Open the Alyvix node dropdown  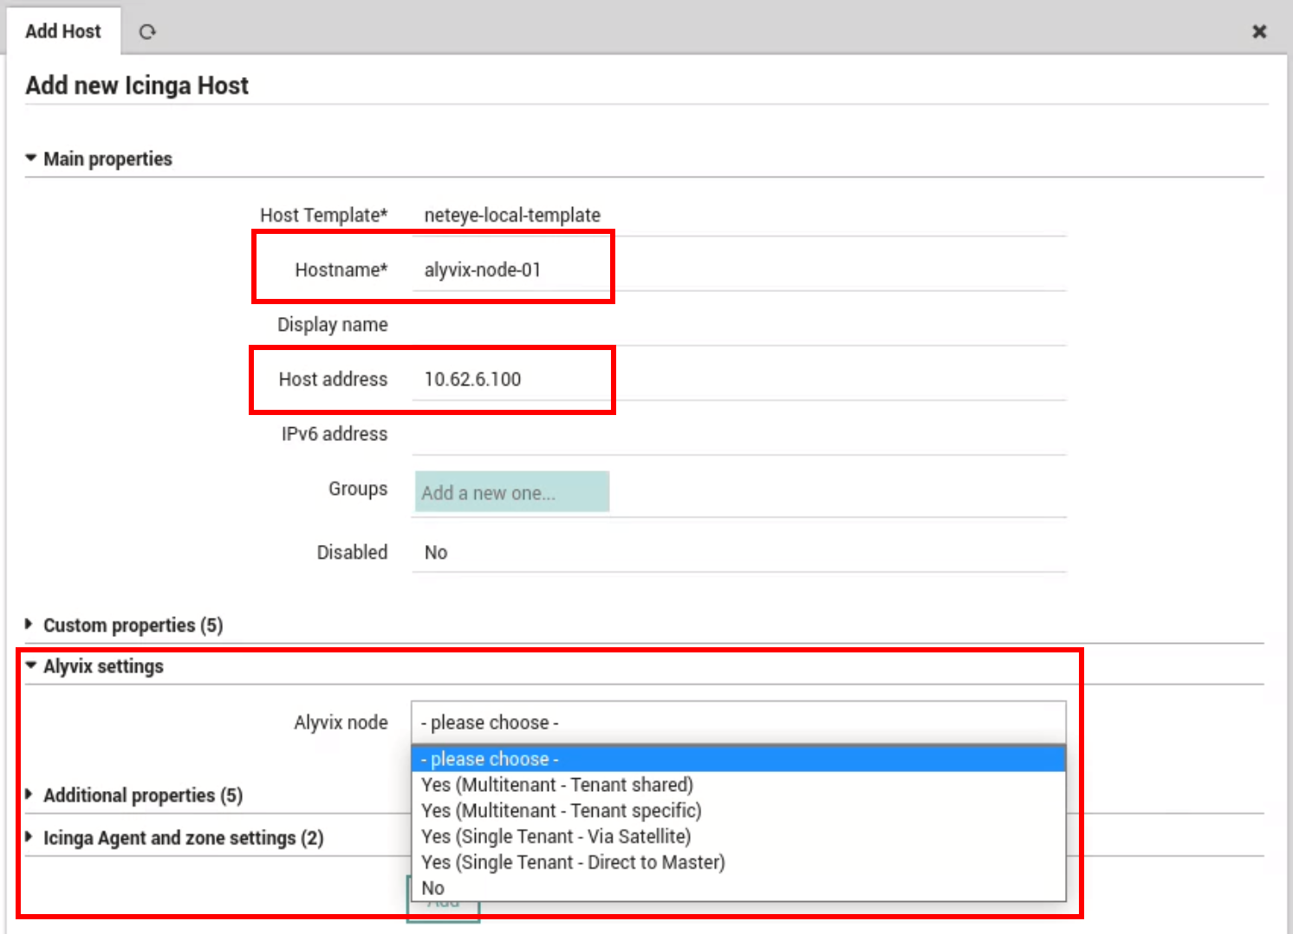click(737, 722)
